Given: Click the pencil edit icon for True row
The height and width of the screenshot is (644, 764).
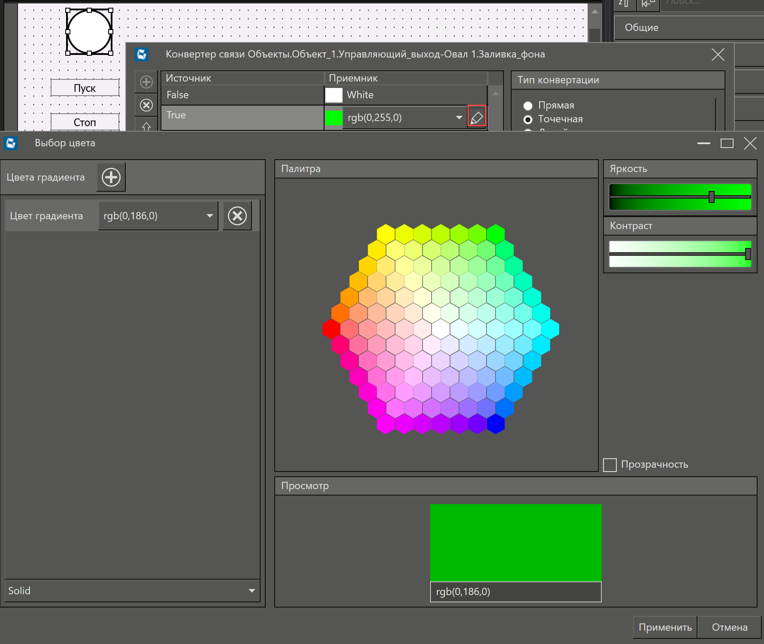Looking at the screenshot, I should tap(476, 117).
